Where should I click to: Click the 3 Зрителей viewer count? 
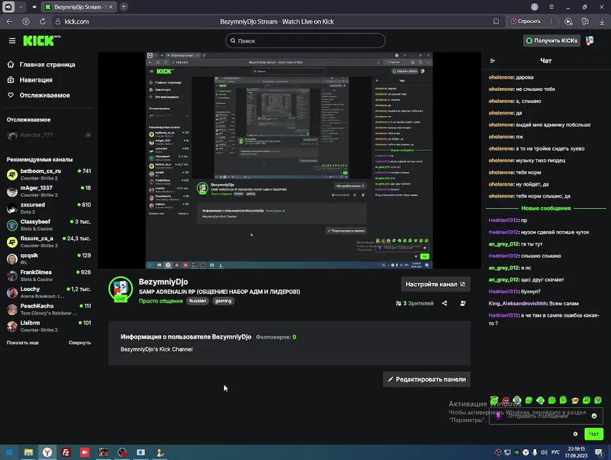click(x=414, y=303)
